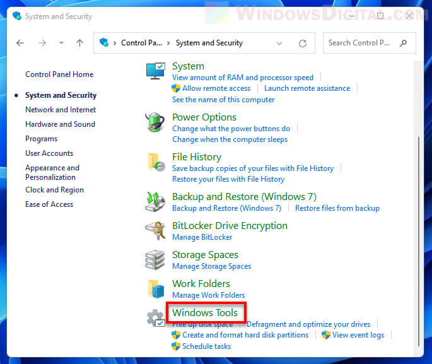This screenshot has height=364, width=432.
Task: Open the Storage Spaces heading
Action: (205, 255)
